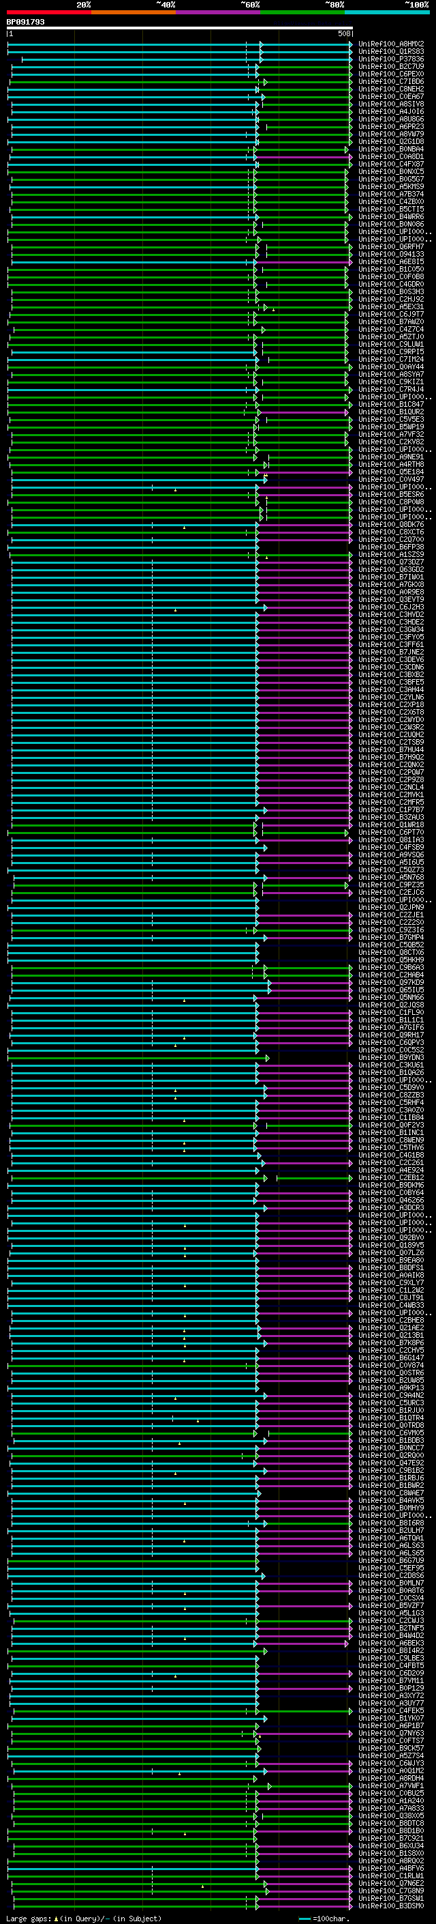
Task: Click the green ~80% identity legend segment
Action: coord(302,12)
